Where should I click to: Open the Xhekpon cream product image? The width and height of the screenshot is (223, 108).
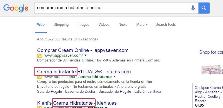(x=212, y=69)
